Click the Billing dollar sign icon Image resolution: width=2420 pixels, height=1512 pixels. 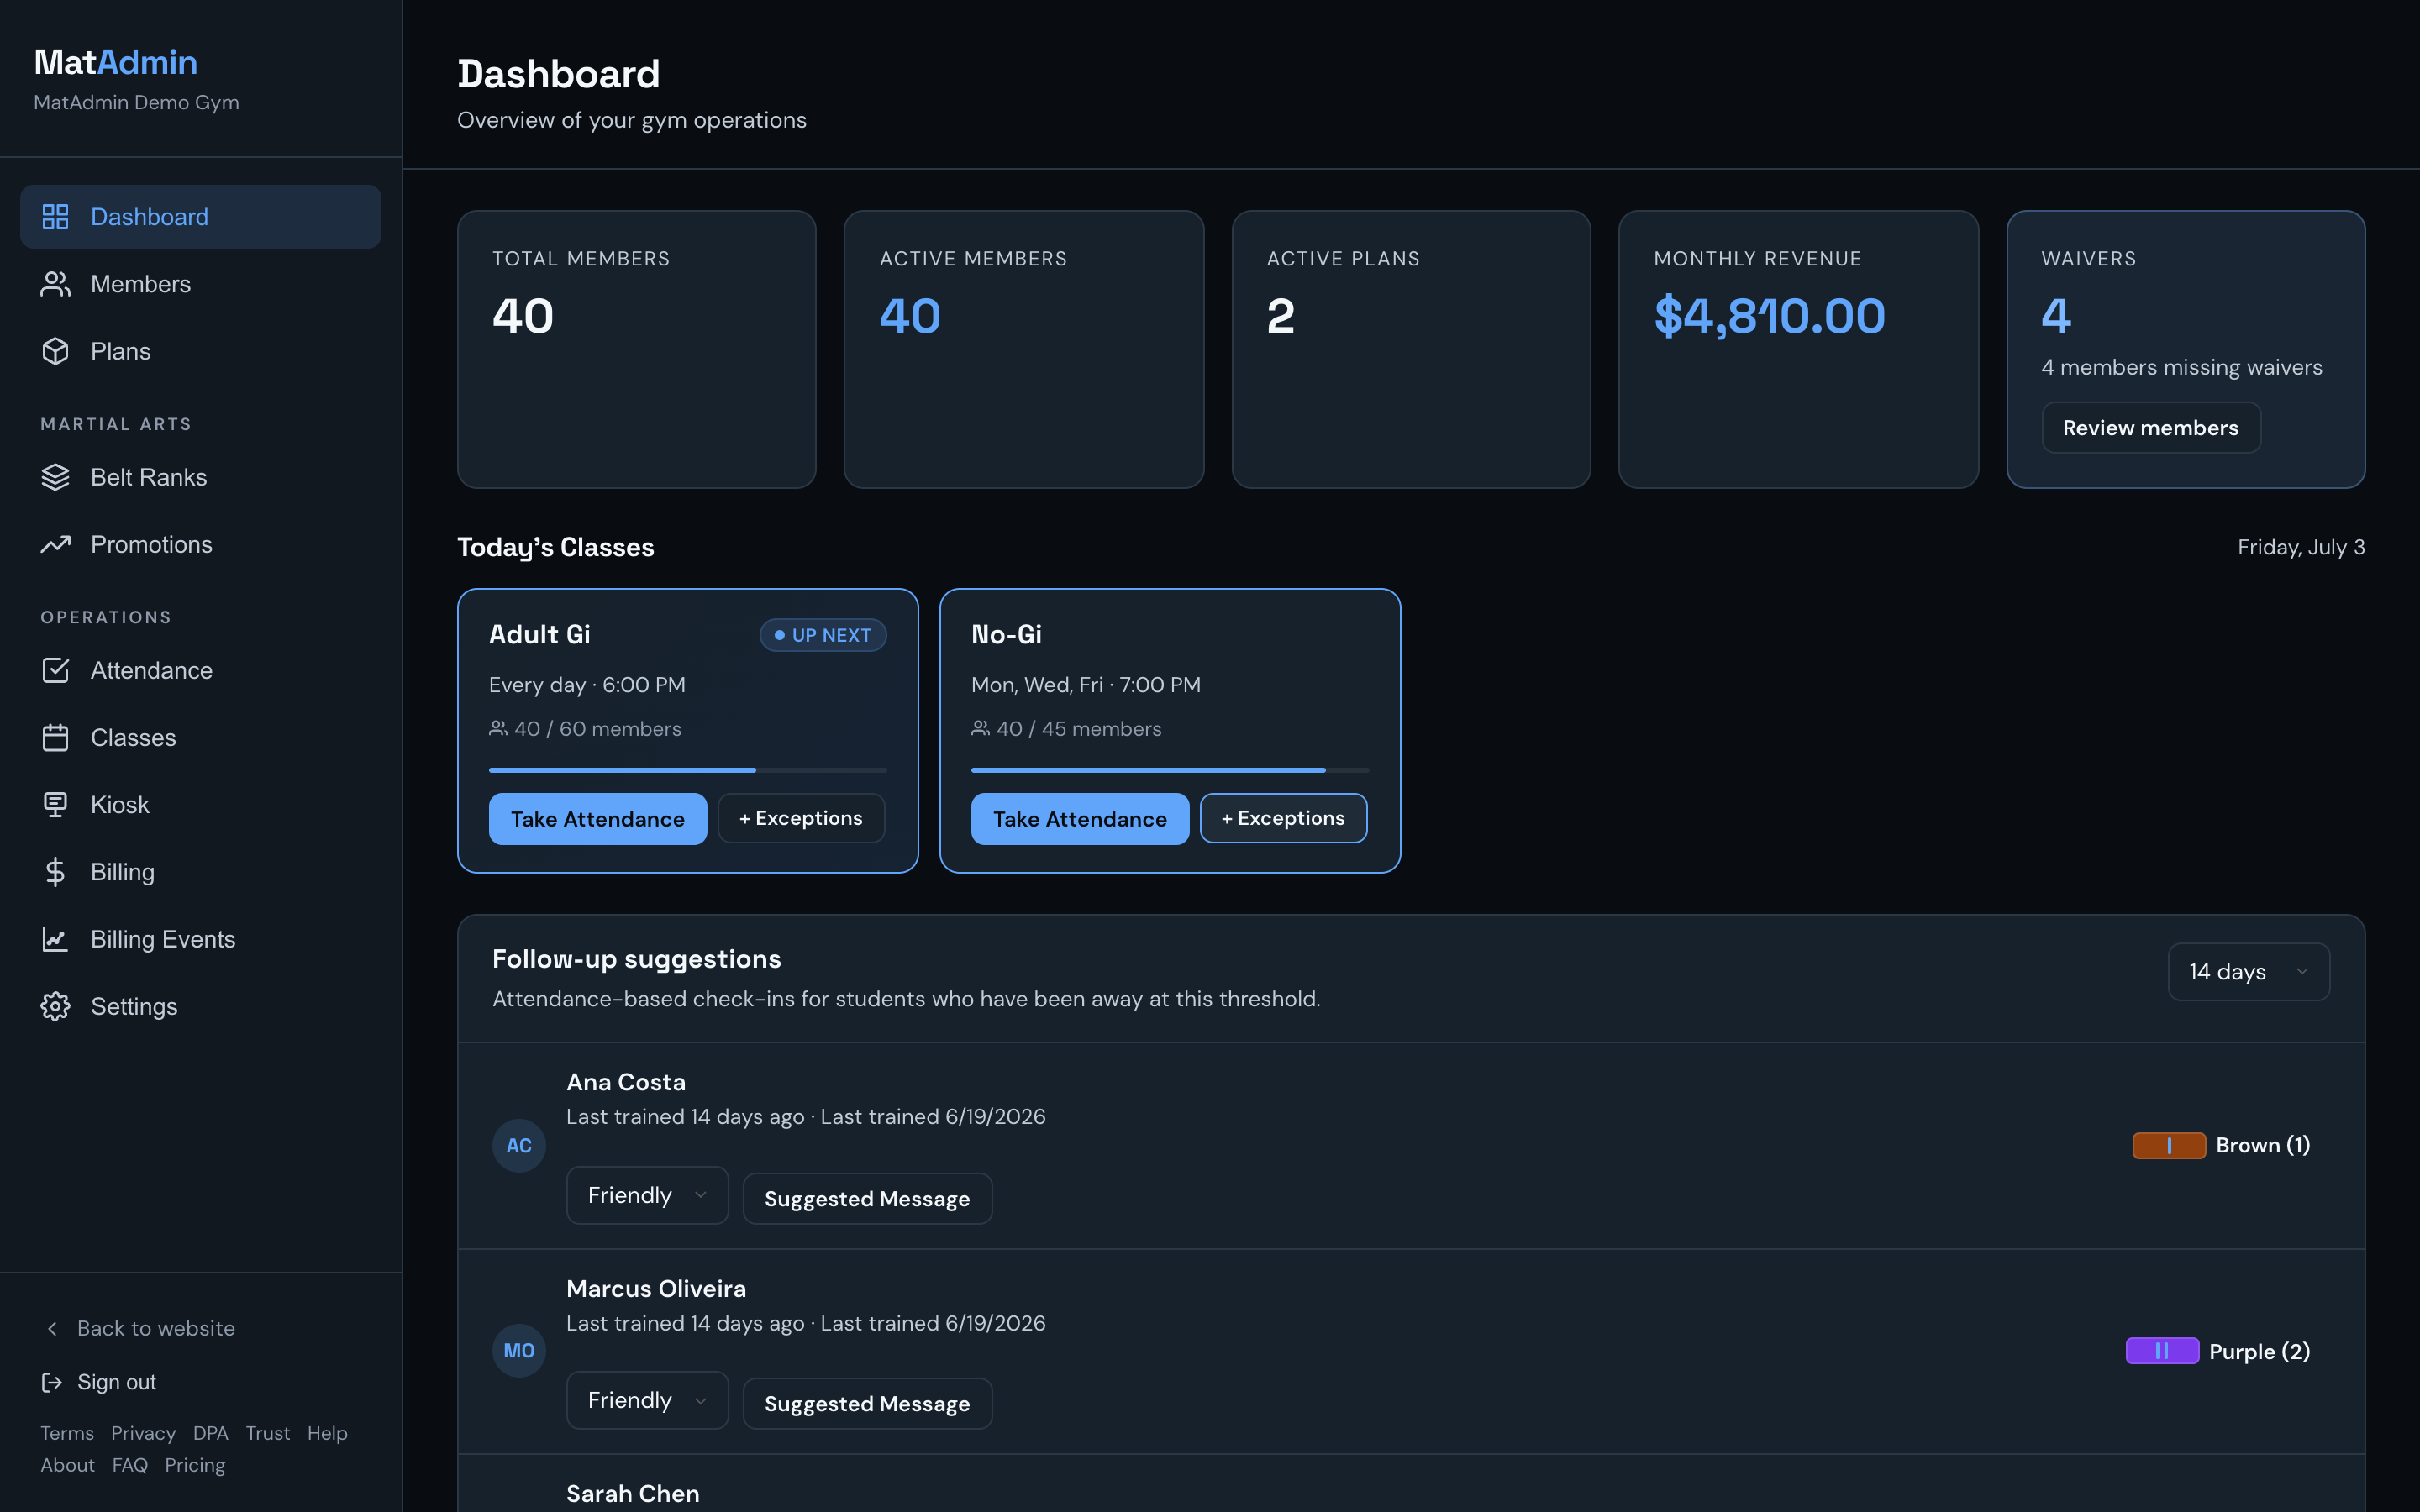click(55, 872)
